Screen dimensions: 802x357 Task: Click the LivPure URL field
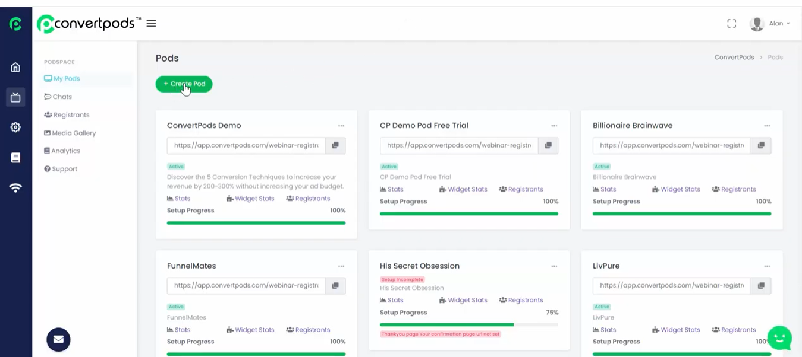coord(672,285)
